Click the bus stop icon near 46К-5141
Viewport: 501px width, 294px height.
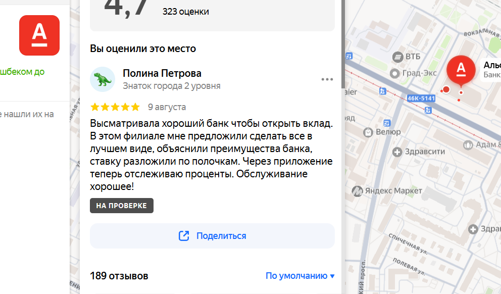click(x=428, y=111)
